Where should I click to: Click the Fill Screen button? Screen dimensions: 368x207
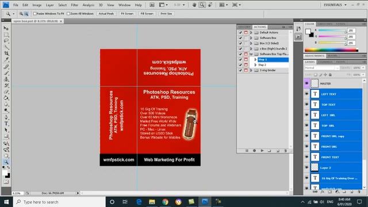point(147,14)
